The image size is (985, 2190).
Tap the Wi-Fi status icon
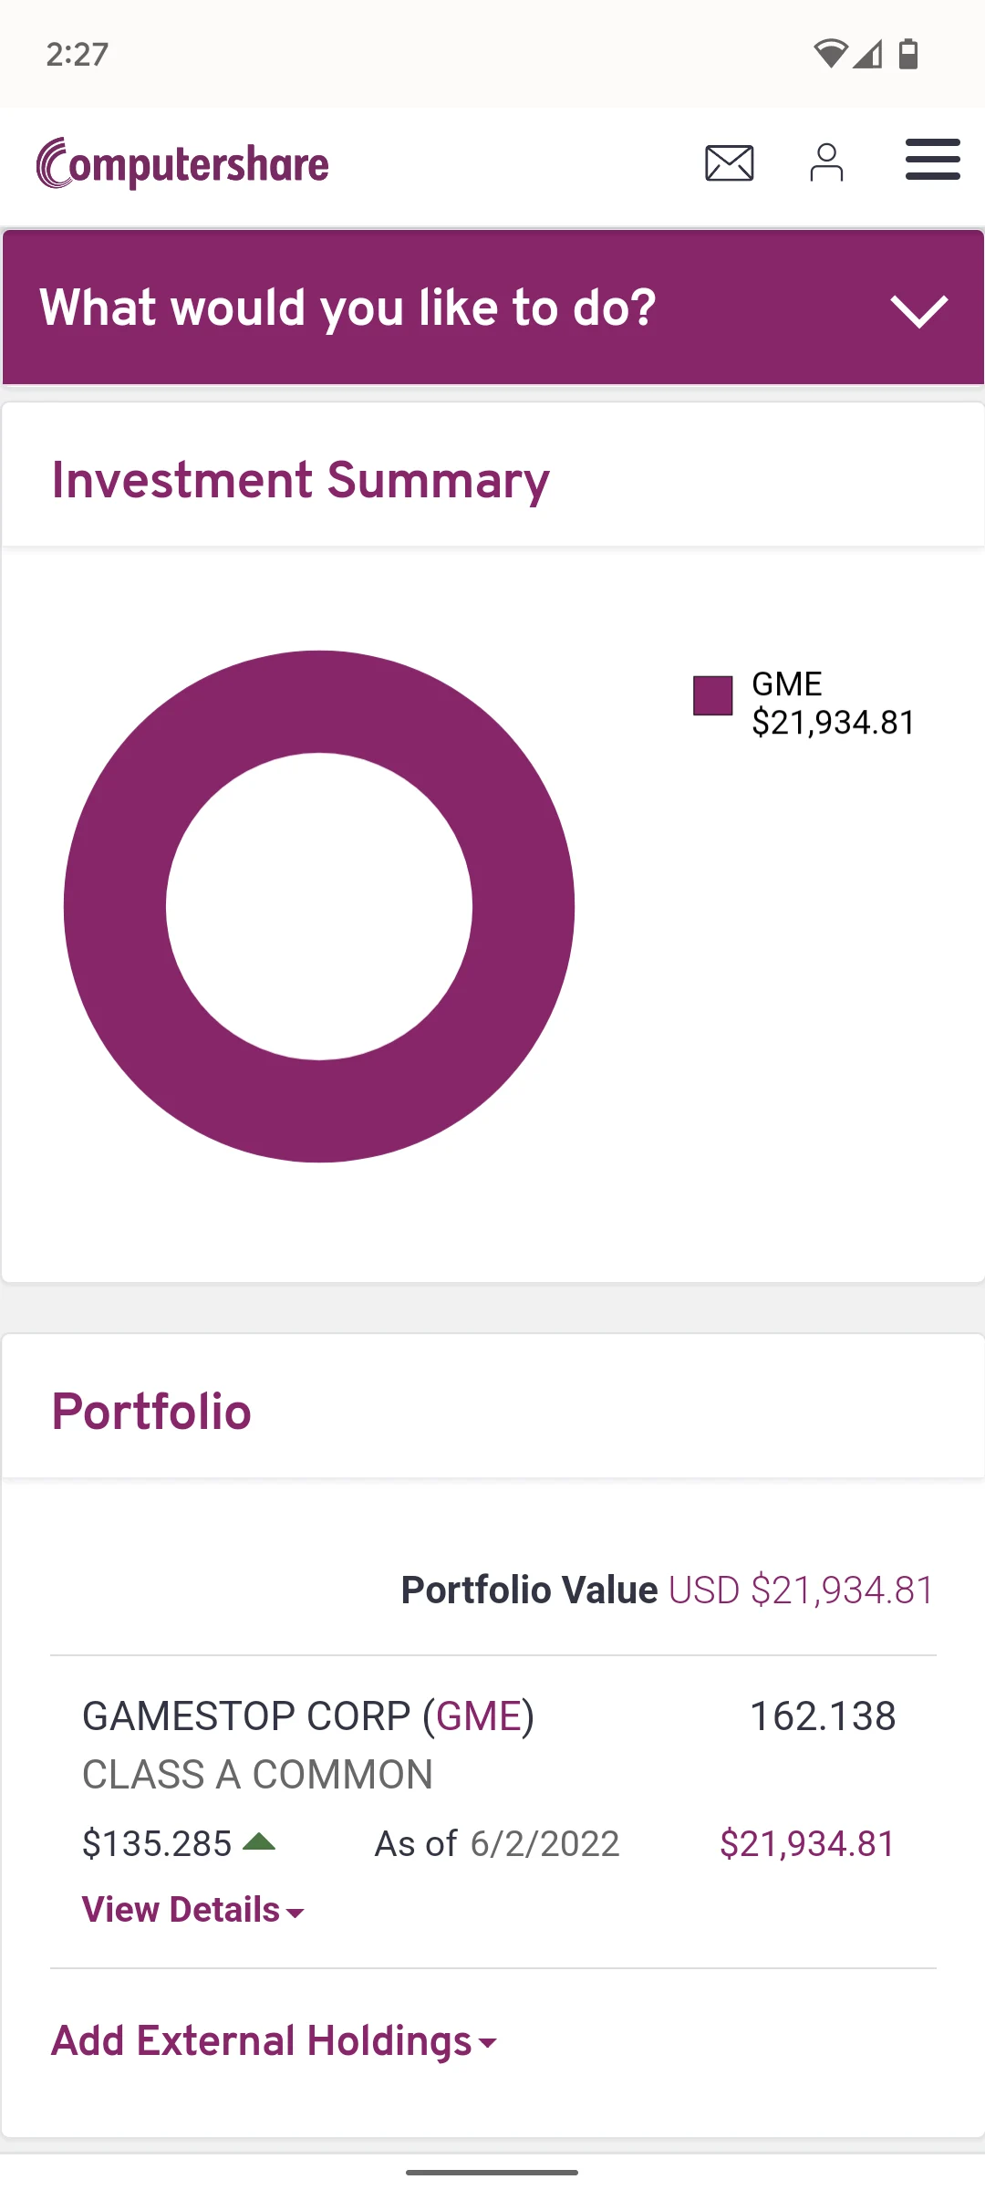[830, 54]
